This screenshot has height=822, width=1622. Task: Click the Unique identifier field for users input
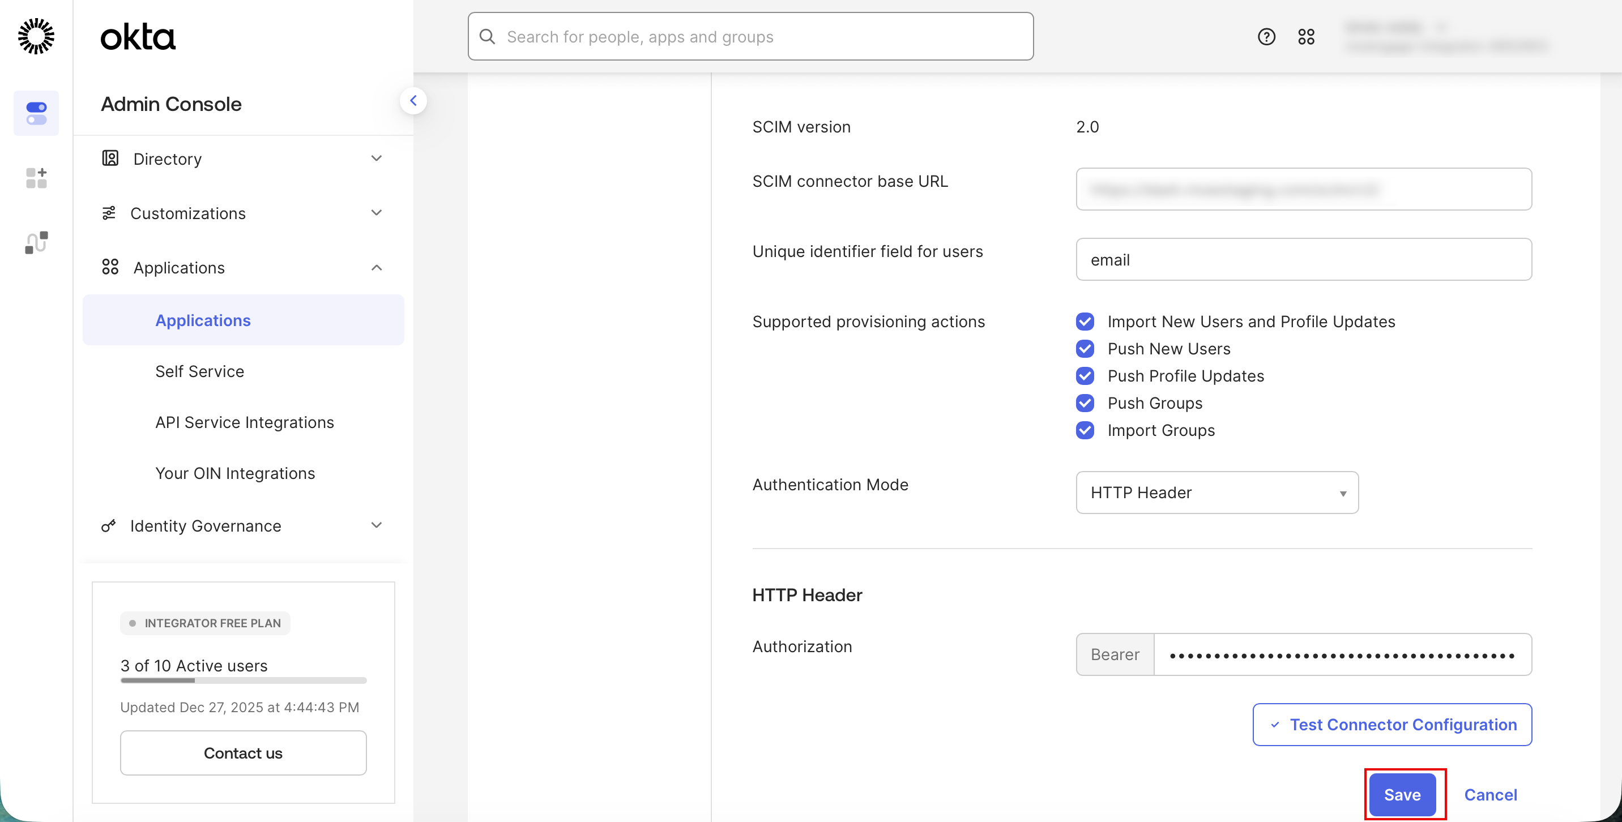pos(1303,260)
